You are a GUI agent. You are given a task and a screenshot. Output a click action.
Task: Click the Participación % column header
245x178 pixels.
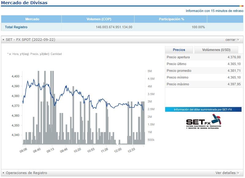tap(171, 19)
